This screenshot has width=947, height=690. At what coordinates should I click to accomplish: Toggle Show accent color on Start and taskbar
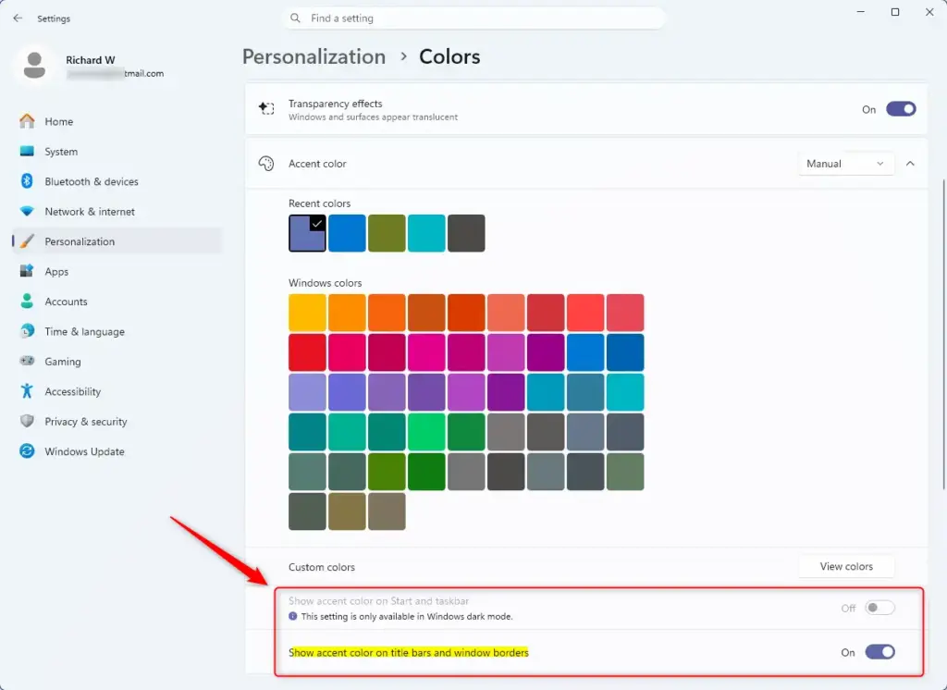879,608
